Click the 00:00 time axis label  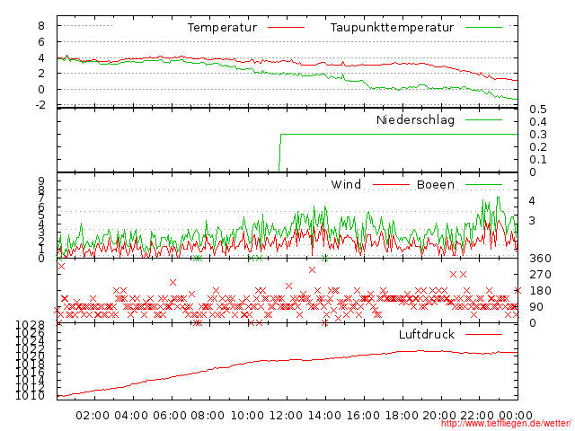[x=516, y=416]
